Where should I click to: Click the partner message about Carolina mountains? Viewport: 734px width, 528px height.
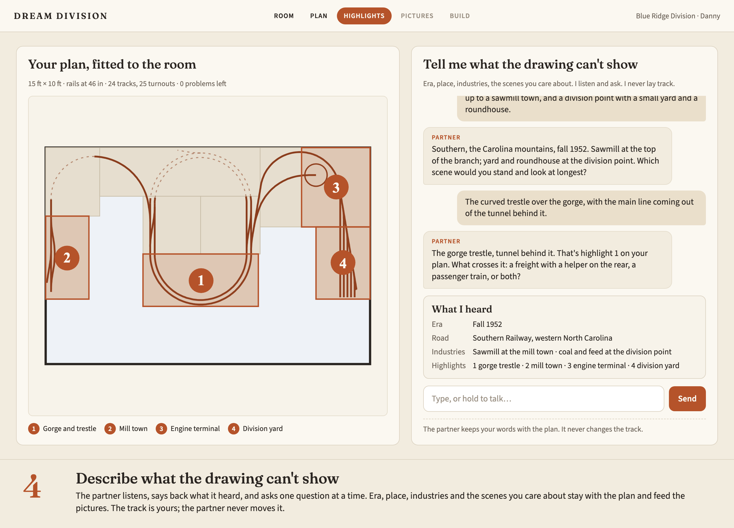[x=547, y=156]
